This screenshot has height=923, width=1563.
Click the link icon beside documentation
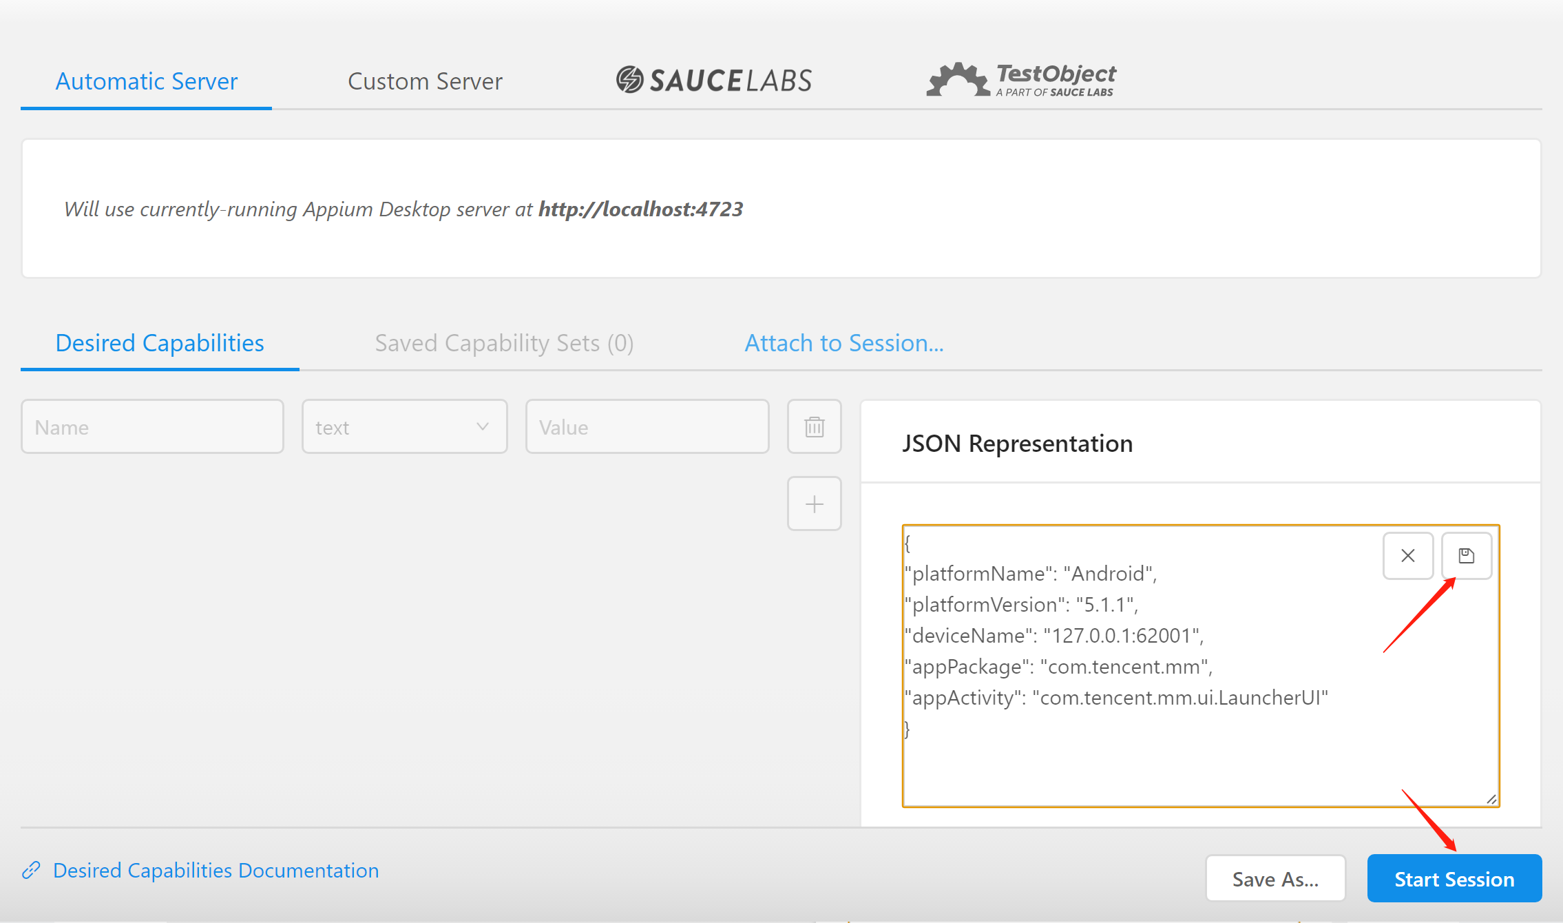(x=32, y=871)
